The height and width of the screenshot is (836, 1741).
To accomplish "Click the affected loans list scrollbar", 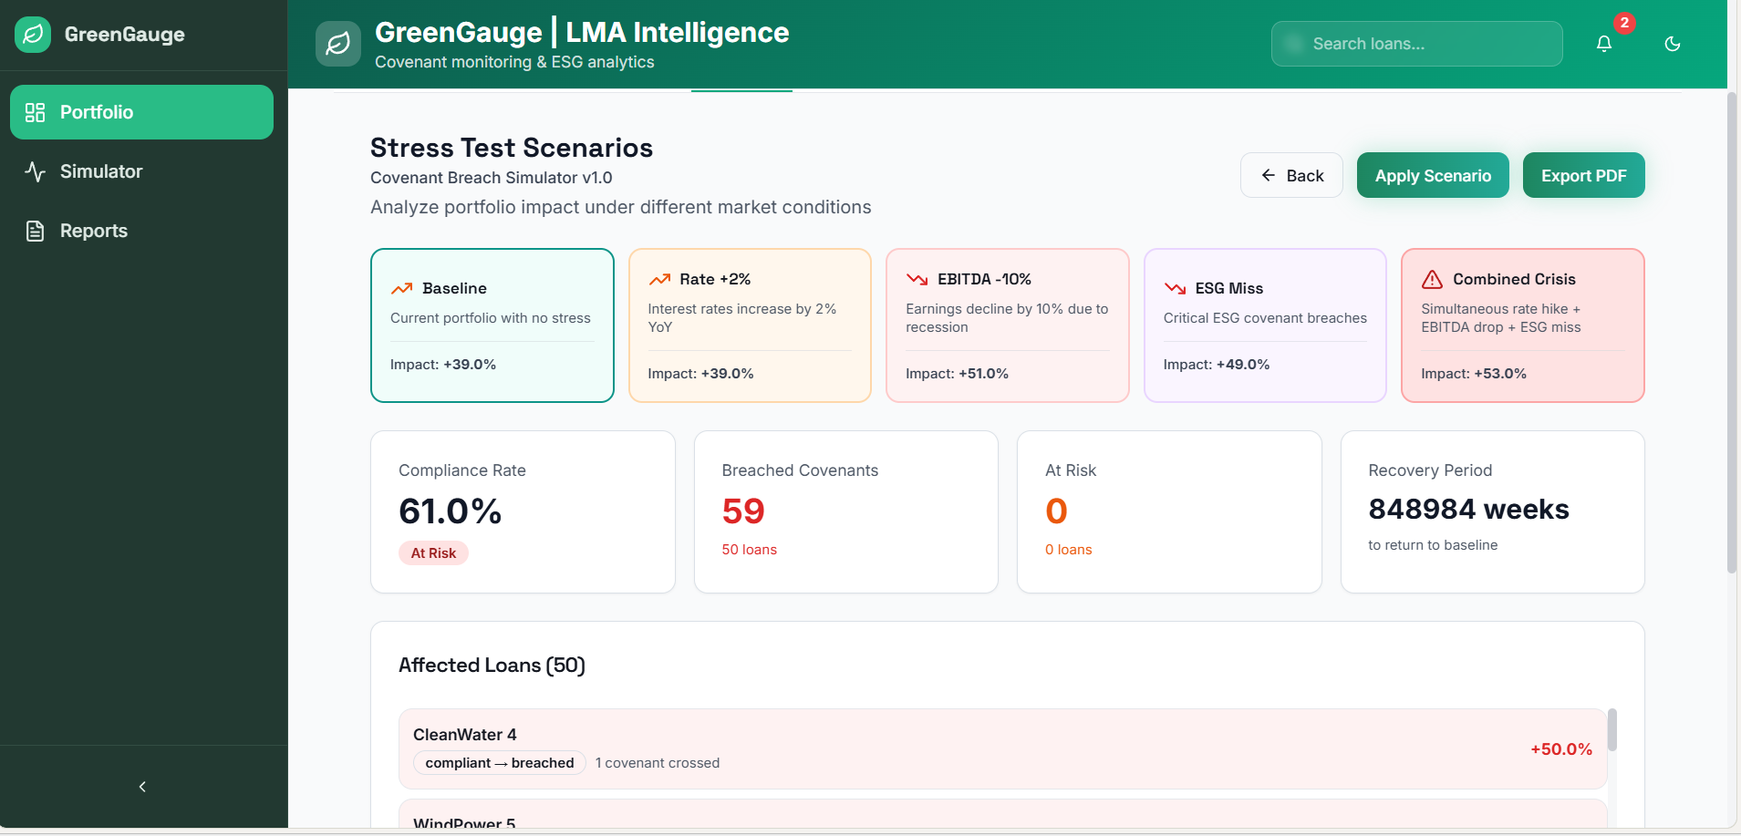I will [x=1611, y=730].
